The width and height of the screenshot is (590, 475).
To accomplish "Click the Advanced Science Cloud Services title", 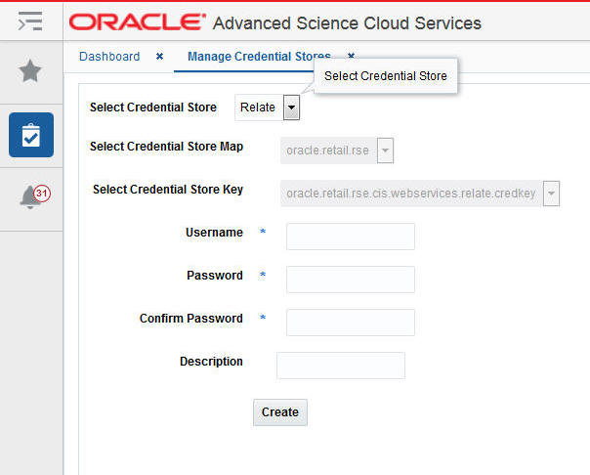I will pos(347,23).
